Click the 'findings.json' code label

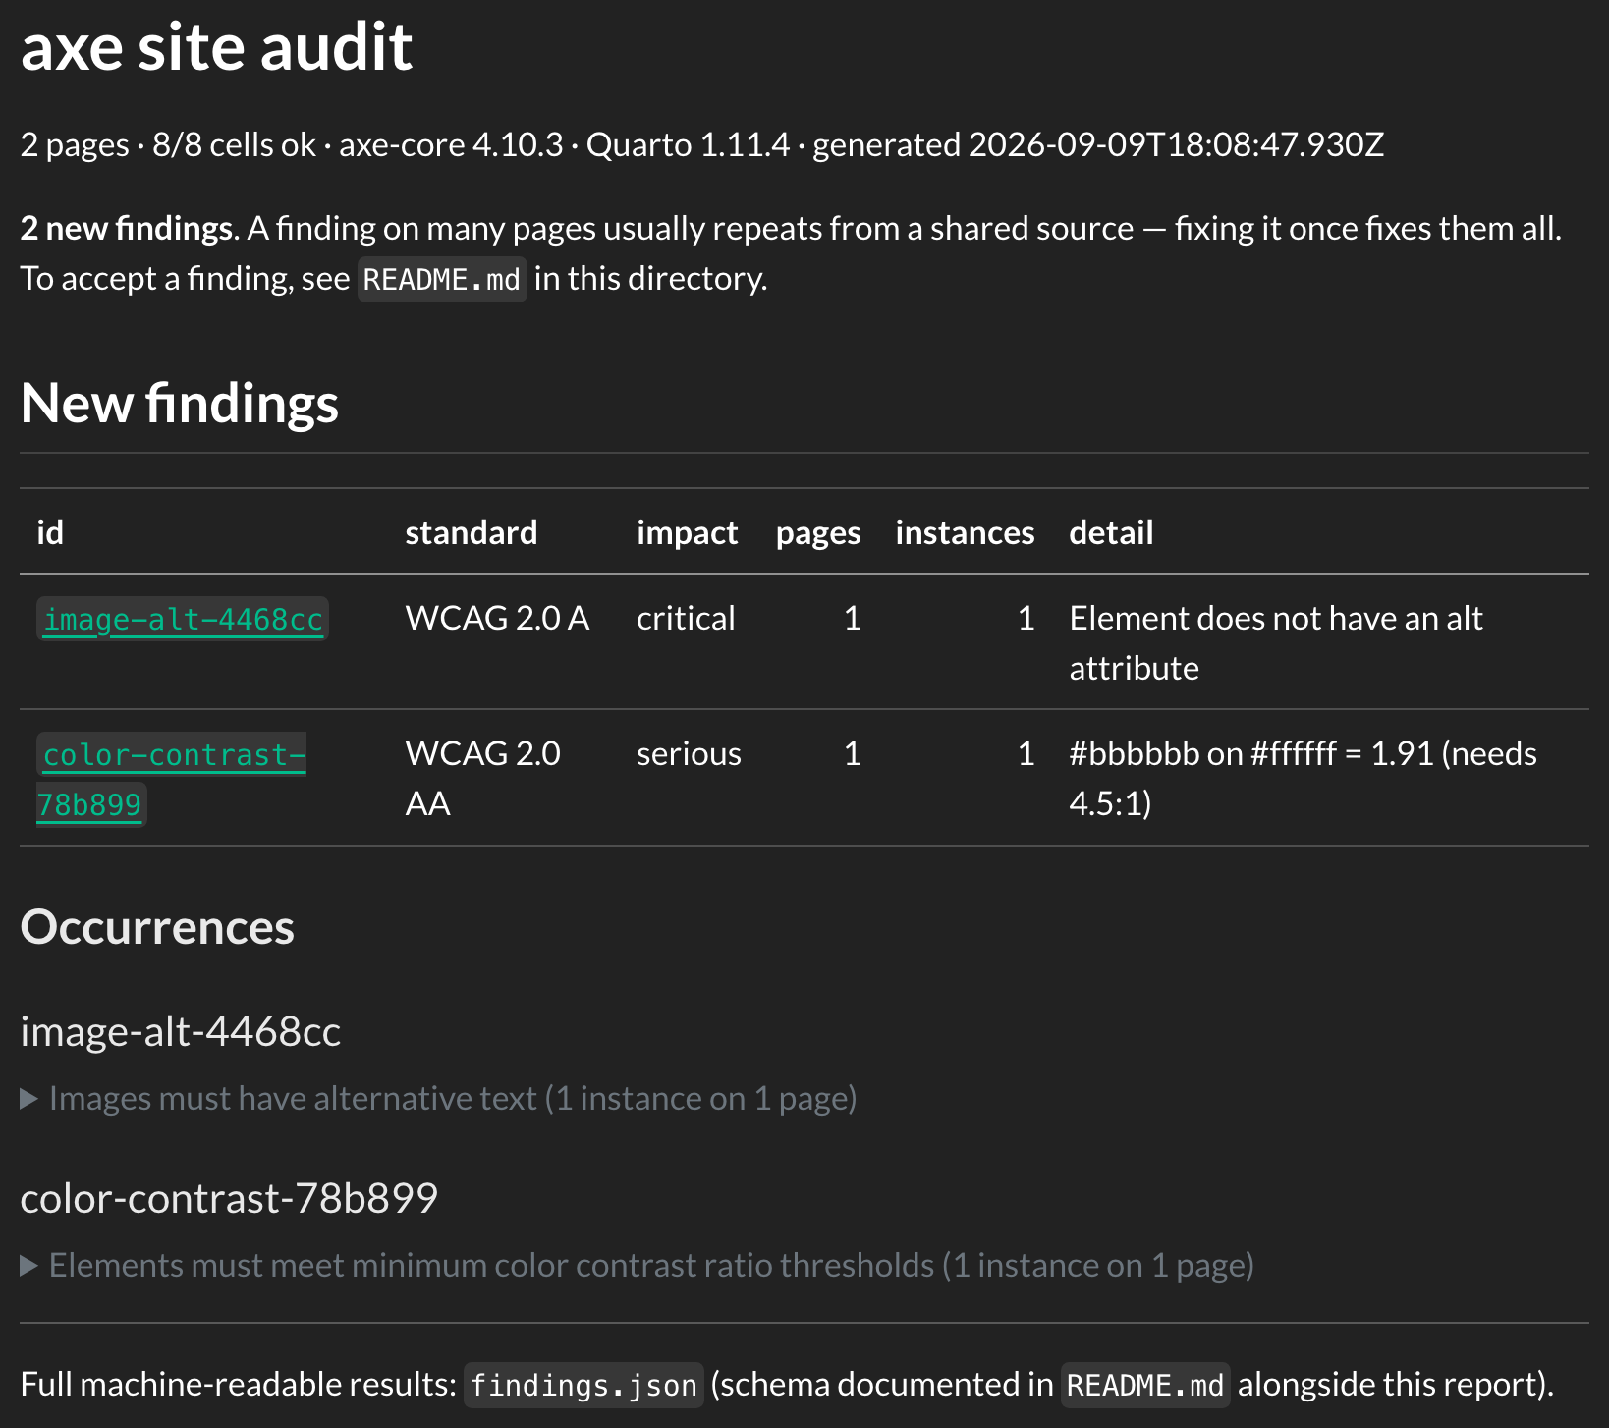(583, 1385)
